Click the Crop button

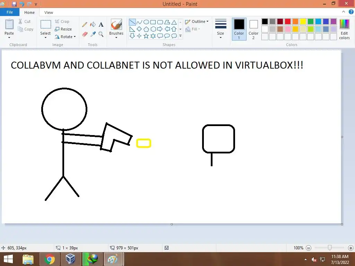pyautogui.click(x=62, y=21)
